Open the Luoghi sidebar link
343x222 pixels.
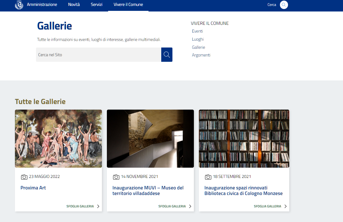click(198, 39)
